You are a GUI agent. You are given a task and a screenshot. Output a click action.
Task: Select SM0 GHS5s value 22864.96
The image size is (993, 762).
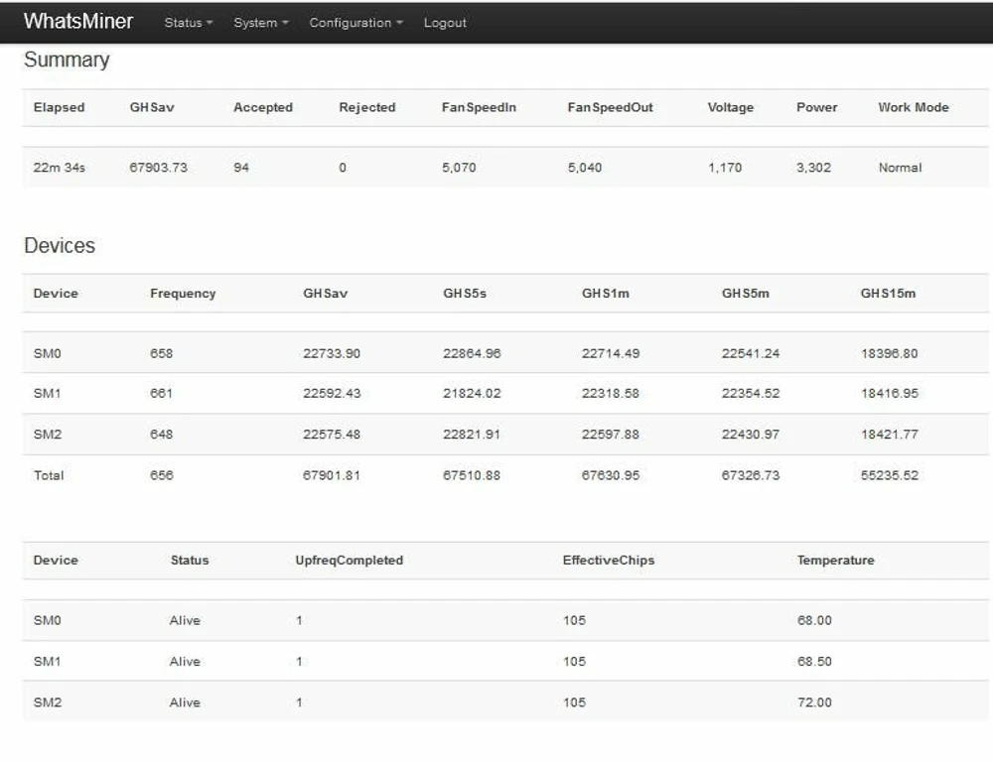[472, 354]
